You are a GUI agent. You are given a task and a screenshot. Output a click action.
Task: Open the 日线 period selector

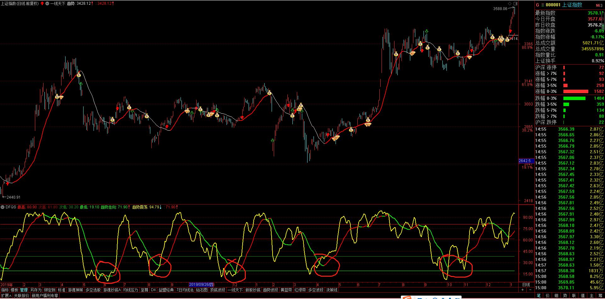[x=526, y=285]
